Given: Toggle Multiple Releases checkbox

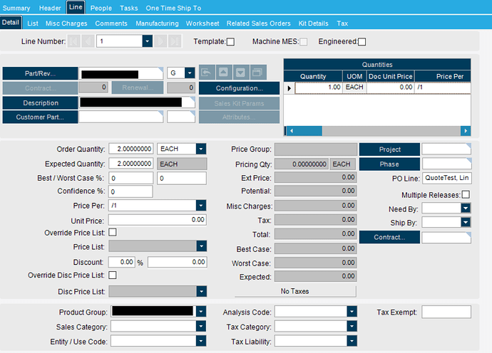Looking at the screenshot, I should pyautogui.click(x=466, y=194).
